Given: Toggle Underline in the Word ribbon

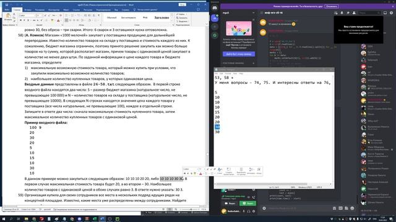Looking at the screenshot, I should pos(27,20).
